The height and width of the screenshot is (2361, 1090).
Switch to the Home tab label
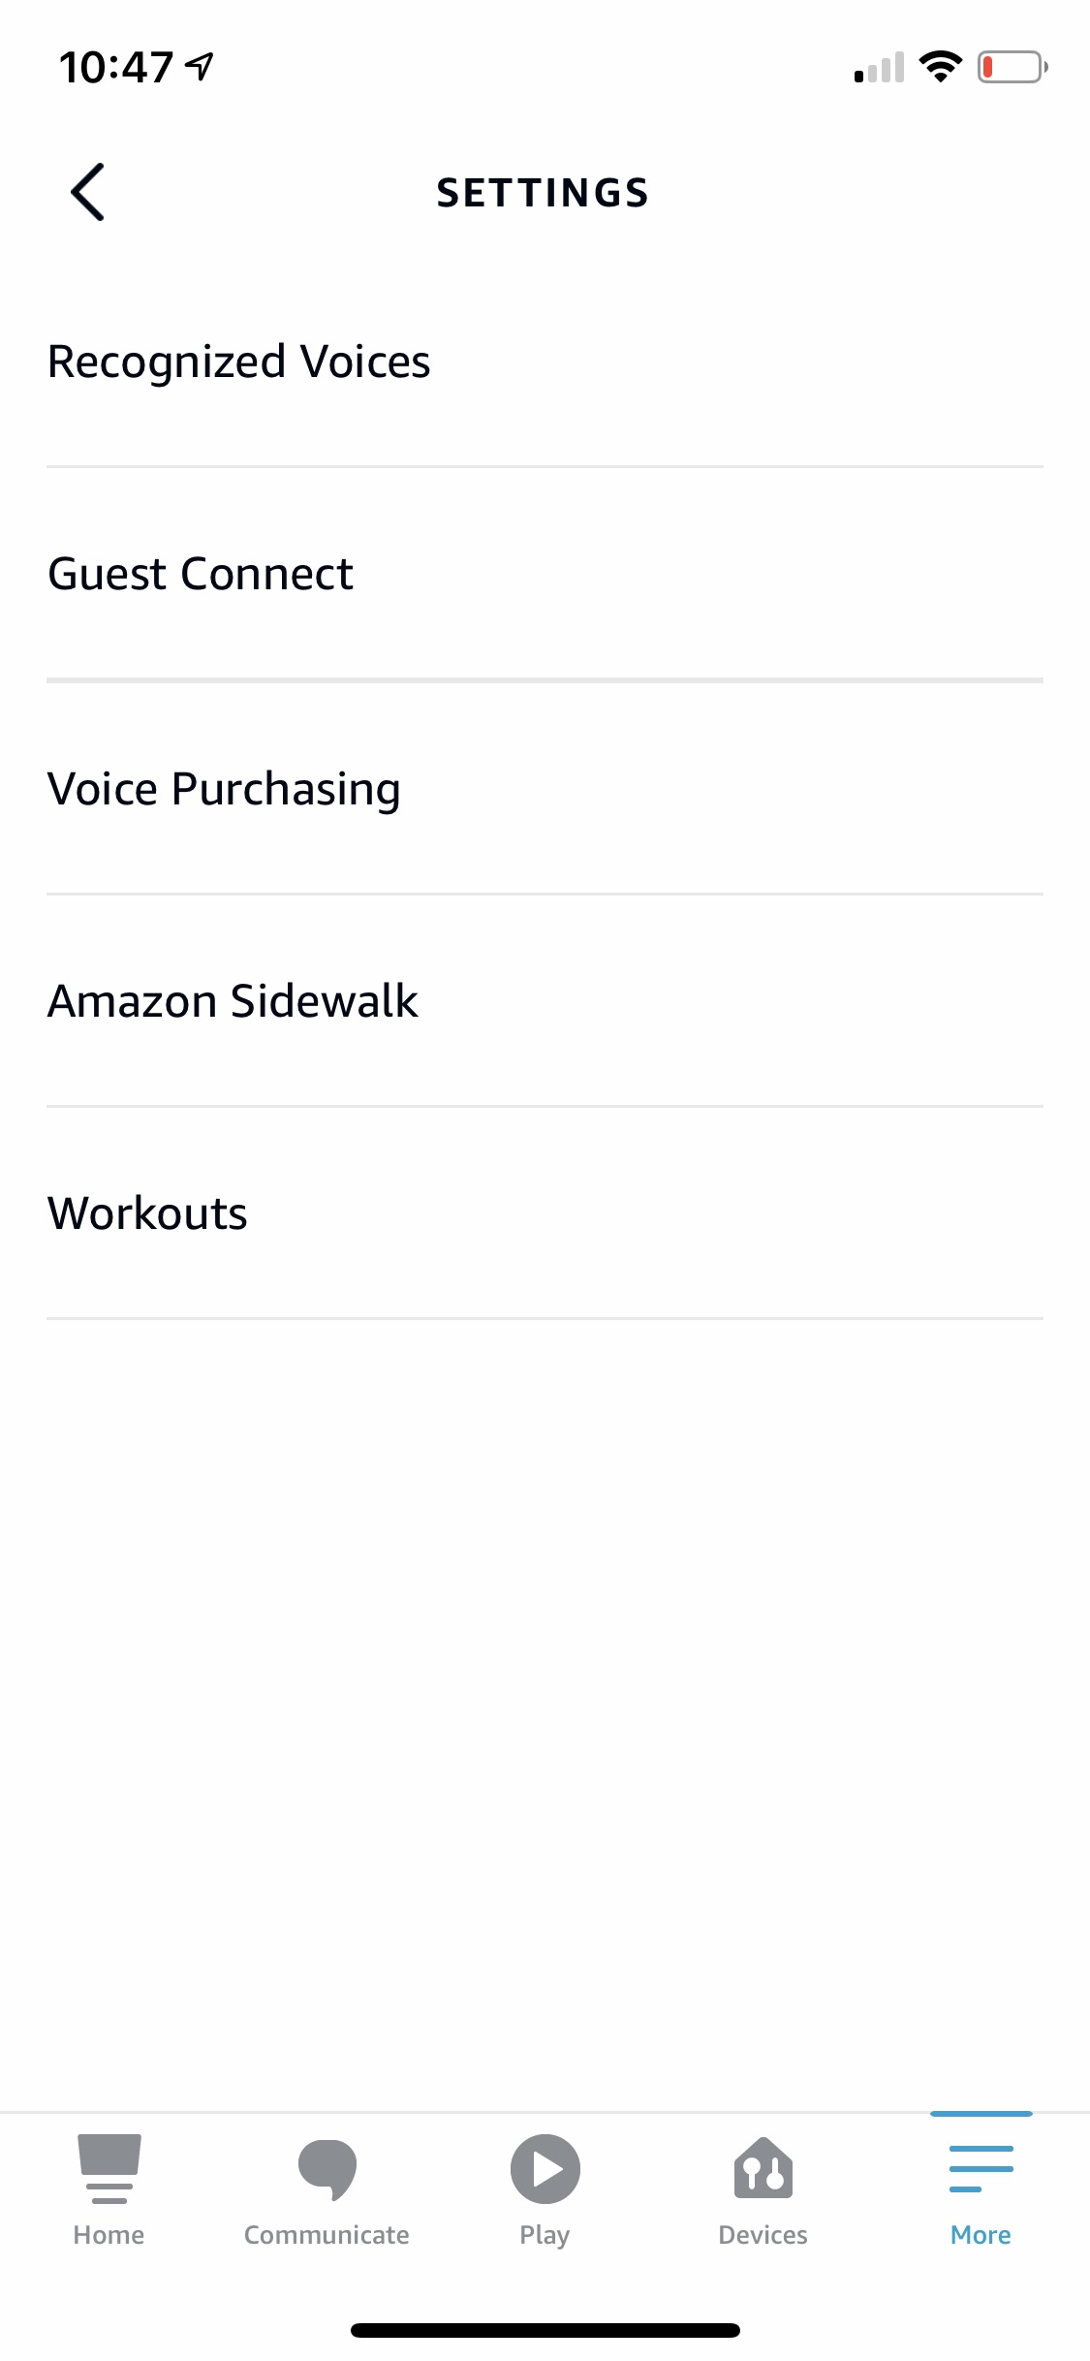[x=109, y=2235]
